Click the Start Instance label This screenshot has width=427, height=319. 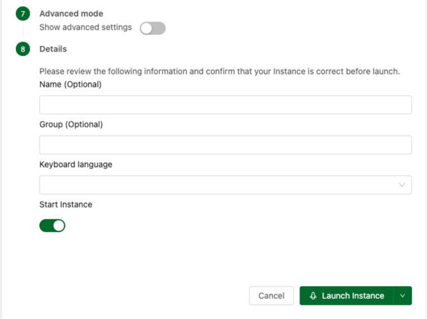(66, 205)
